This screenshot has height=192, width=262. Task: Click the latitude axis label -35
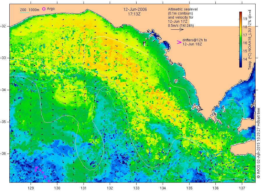3,122
